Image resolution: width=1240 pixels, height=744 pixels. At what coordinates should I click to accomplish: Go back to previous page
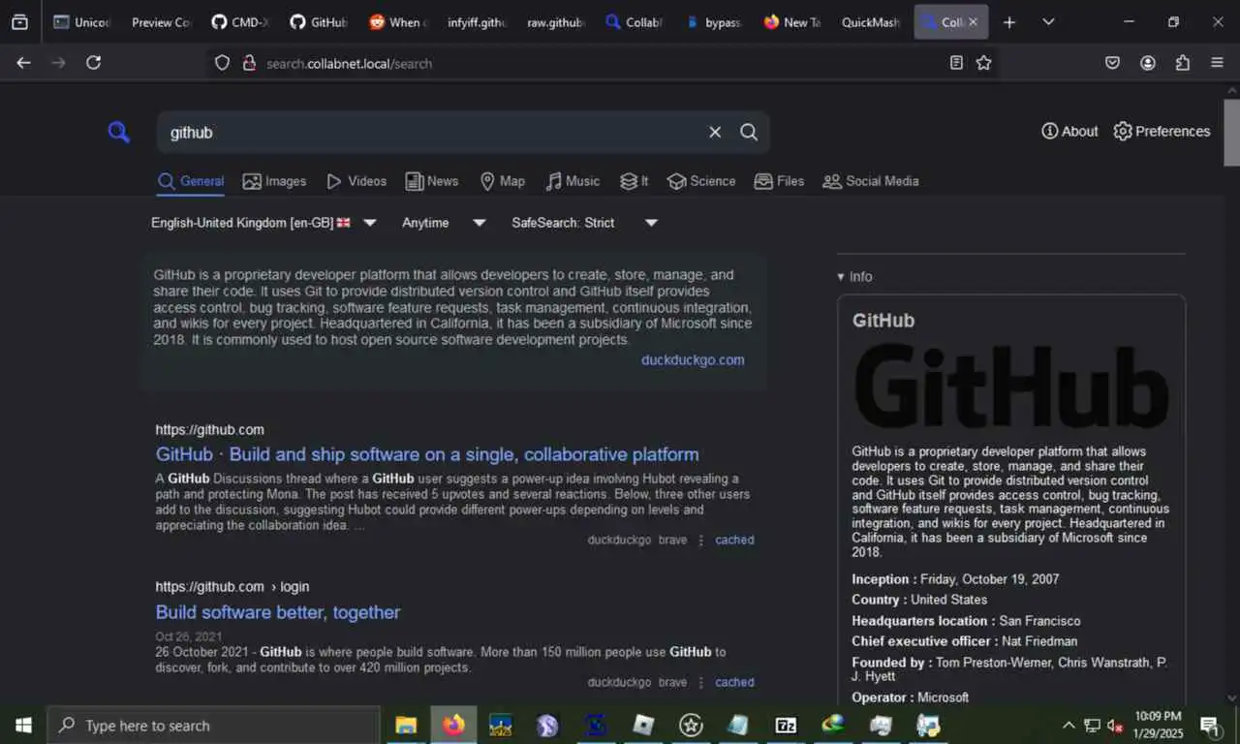[23, 63]
